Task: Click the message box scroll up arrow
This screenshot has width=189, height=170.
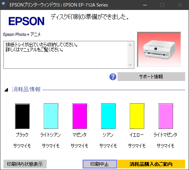Action: [x=130, y=45]
